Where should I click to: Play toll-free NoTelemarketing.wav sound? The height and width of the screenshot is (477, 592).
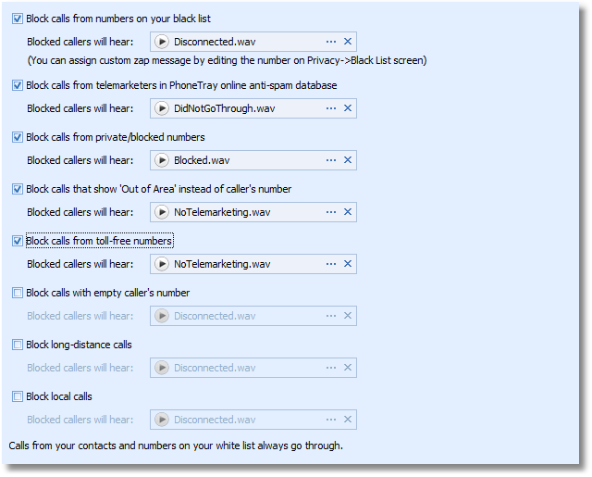coord(162,264)
